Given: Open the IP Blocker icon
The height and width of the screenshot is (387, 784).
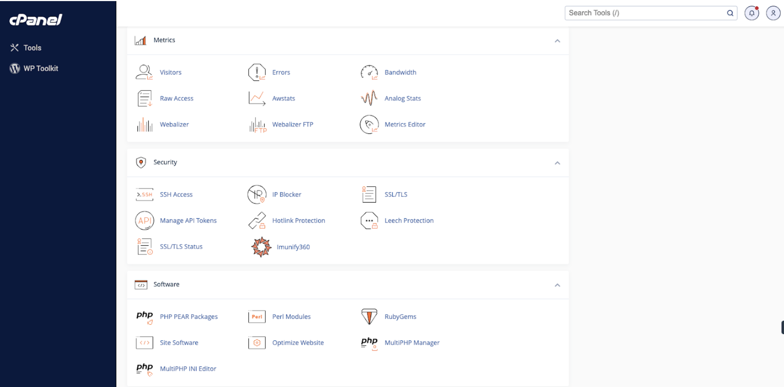Looking at the screenshot, I should (257, 195).
